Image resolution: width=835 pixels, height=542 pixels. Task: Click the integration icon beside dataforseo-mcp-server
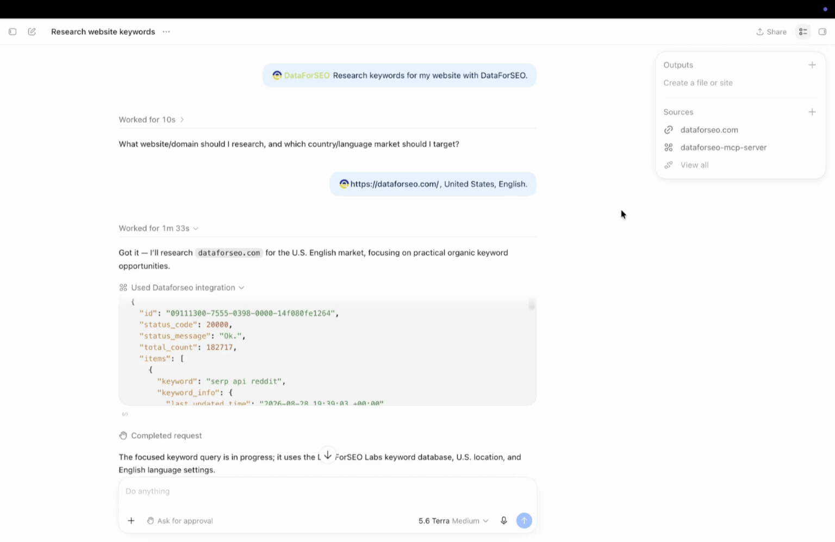coord(669,147)
